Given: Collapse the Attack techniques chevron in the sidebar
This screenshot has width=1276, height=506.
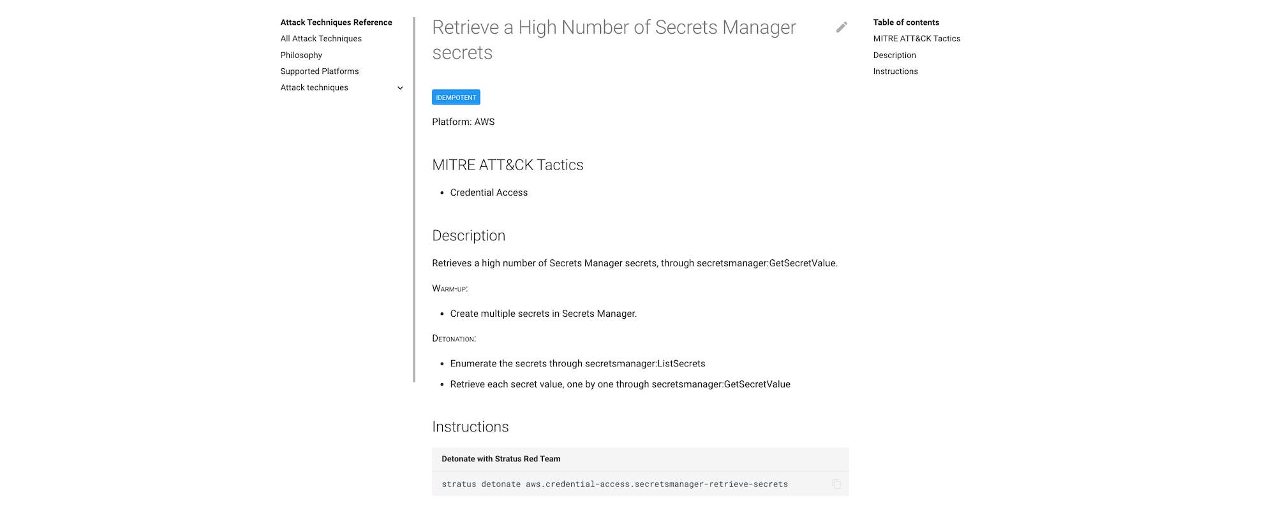Looking at the screenshot, I should coord(400,87).
